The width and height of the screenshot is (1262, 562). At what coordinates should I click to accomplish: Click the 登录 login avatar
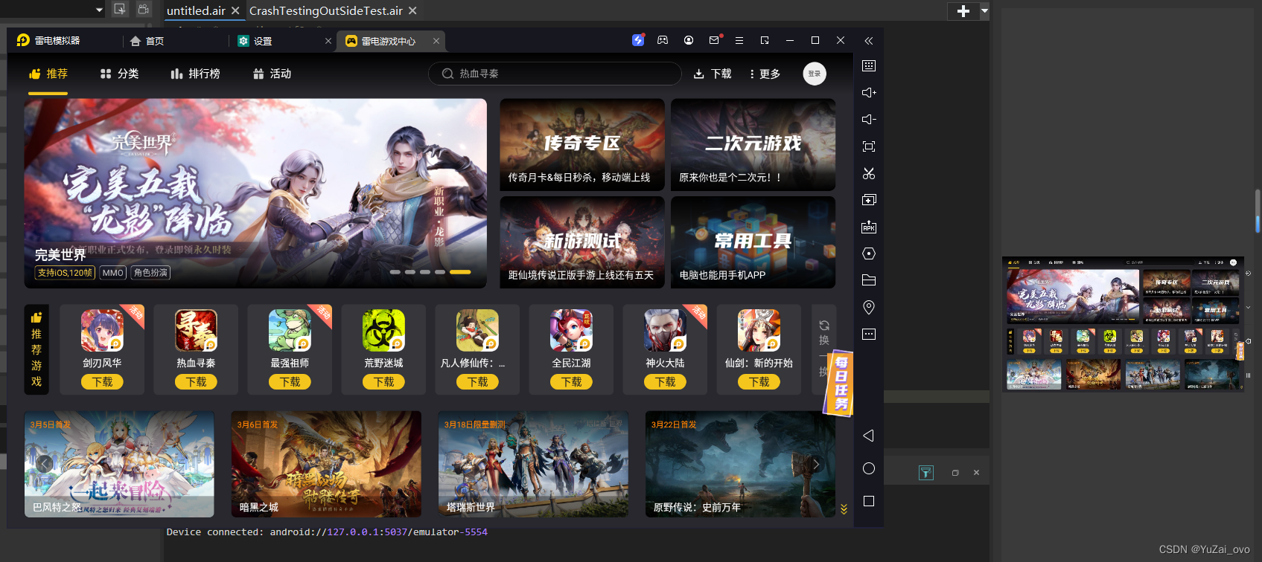point(815,74)
